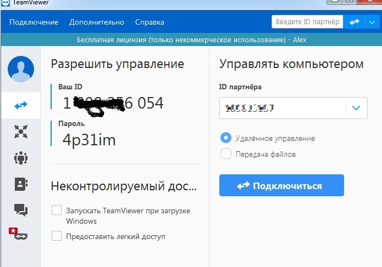This screenshot has height=267, width=382.
Task: Click the Управлять компьютером heading
Action: (291, 64)
